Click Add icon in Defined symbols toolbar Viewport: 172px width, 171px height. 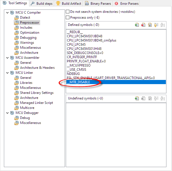pos(137,25)
